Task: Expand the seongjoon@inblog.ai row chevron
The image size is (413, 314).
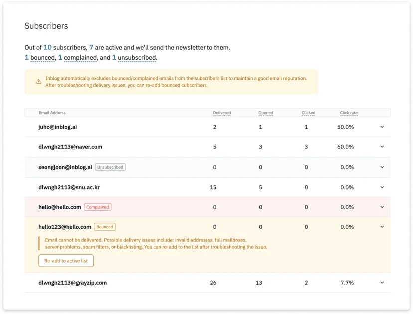Action: 382,167
